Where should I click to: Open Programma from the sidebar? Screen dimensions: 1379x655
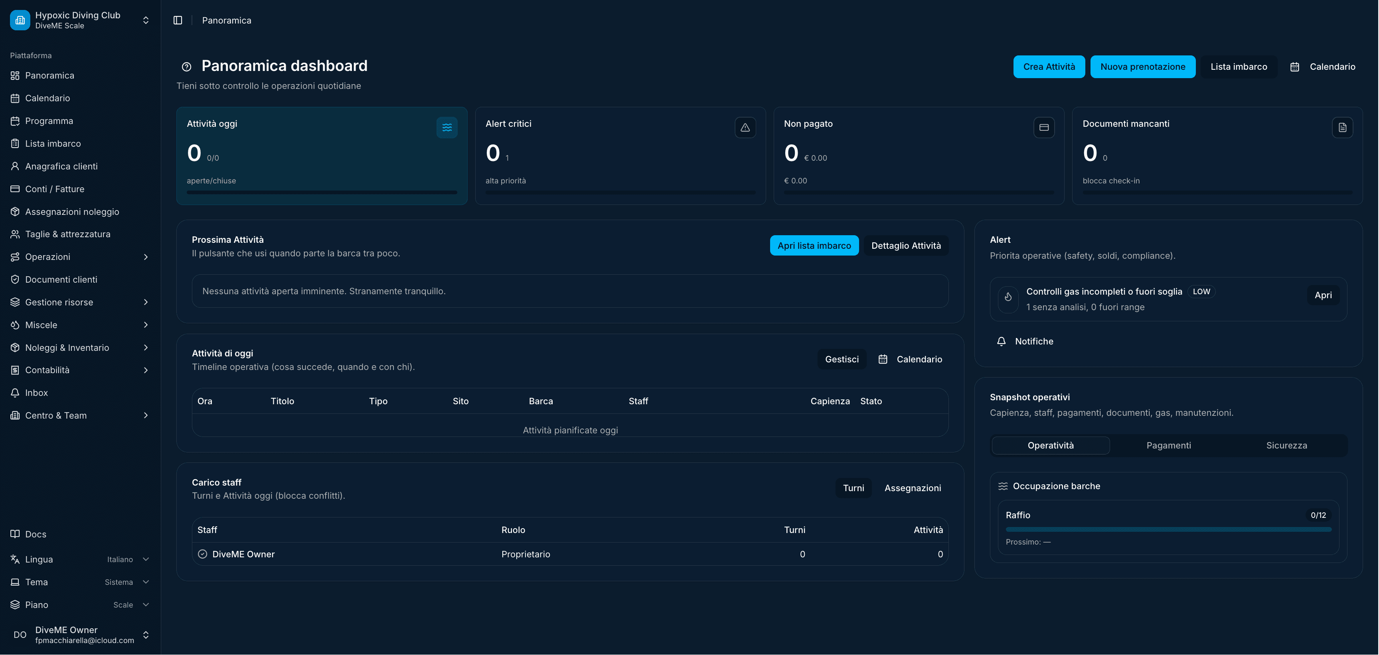coord(80,121)
